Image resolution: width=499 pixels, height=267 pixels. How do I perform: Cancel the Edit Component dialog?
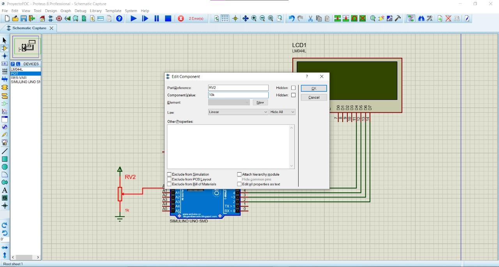pyautogui.click(x=314, y=98)
